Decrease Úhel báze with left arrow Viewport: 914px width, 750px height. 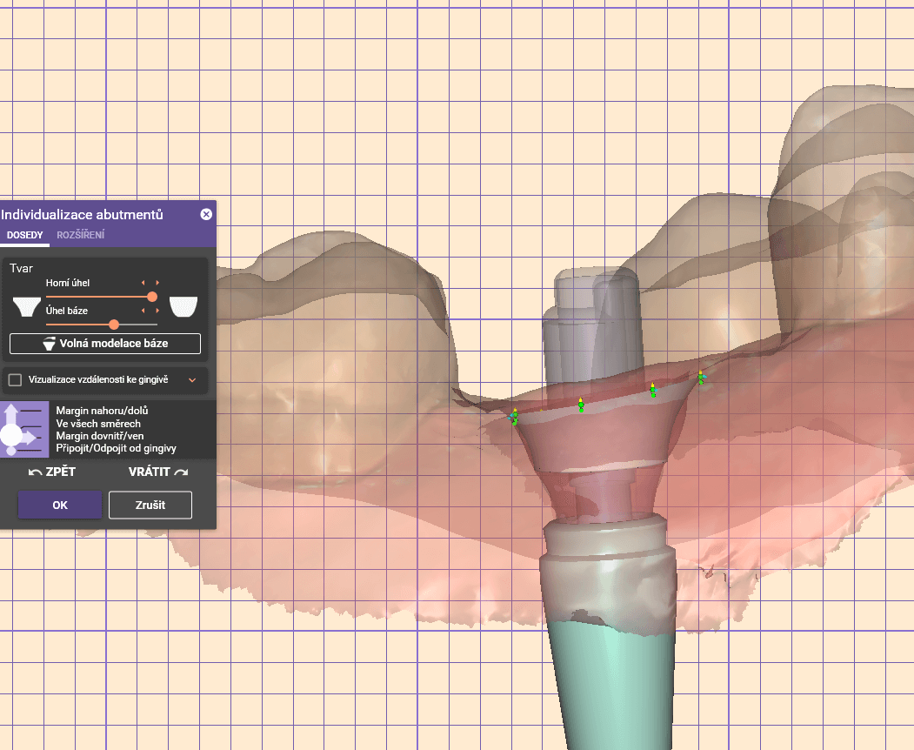tap(144, 311)
